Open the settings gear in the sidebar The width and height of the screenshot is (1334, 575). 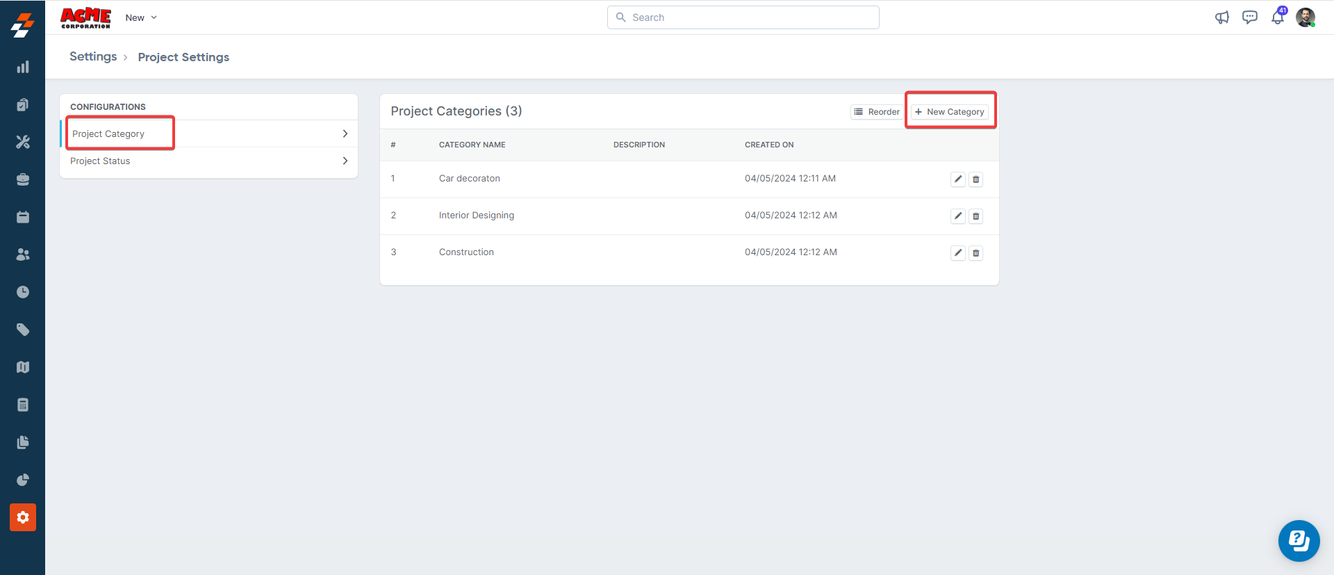pyautogui.click(x=23, y=517)
